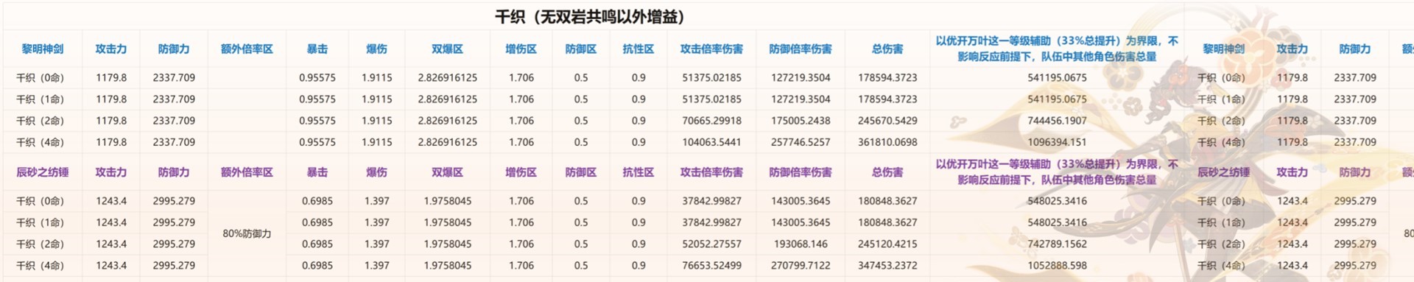This screenshot has height=282, width=1414.
Task: Select total damage cell 245120.4215
Action: (887, 244)
